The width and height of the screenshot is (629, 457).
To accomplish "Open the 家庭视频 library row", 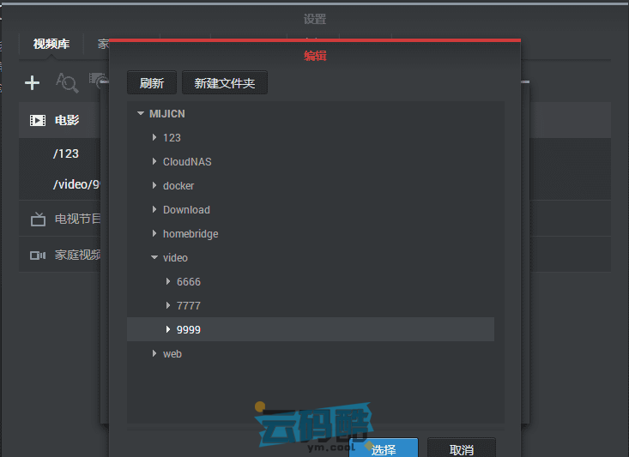I will point(60,255).
